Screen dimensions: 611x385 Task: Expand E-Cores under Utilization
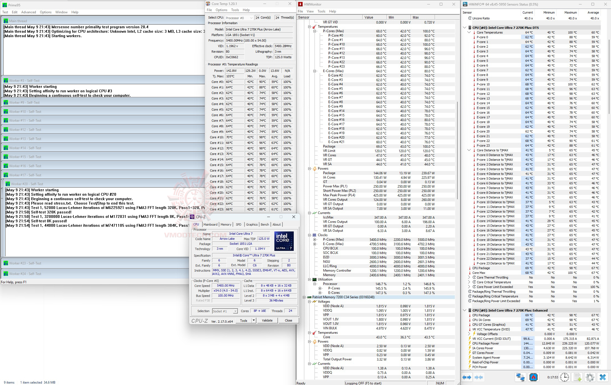320,293
